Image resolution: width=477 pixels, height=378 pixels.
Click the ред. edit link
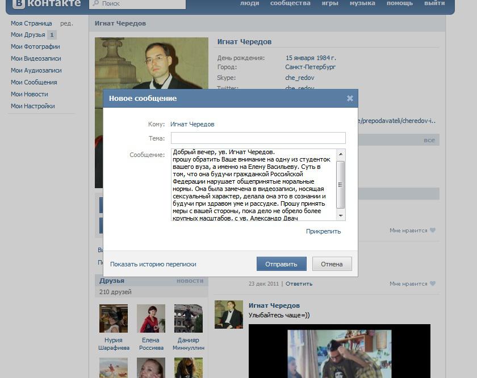(x=66, y=23)
